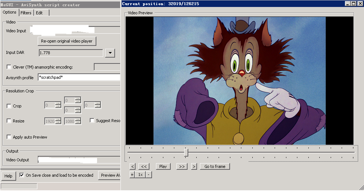Open the Avisynth profile scratchpad combo box
Viewport: 364px width, 191px height.
pos(79,77)
